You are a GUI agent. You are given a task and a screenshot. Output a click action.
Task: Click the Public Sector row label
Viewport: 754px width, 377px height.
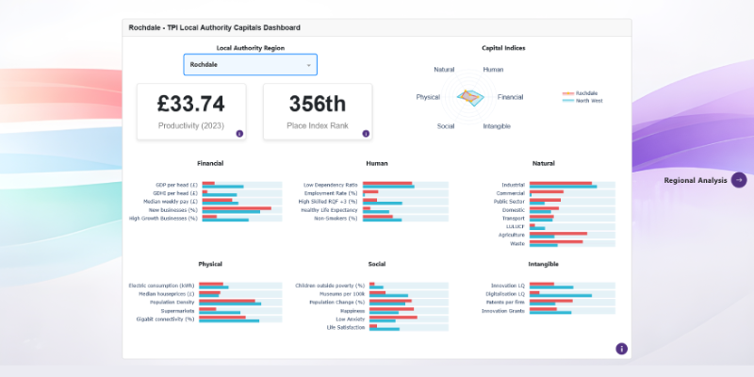point(509,202)
